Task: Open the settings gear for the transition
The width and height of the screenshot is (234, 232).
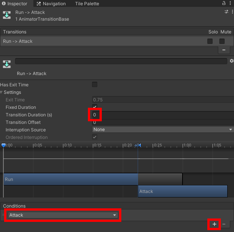Action: click(x=231, y=61)
